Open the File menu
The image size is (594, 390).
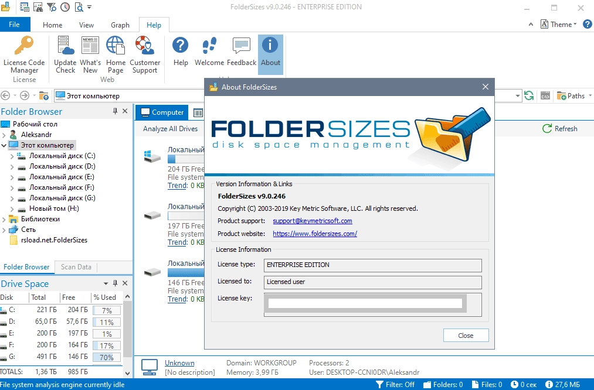(15, 24)
